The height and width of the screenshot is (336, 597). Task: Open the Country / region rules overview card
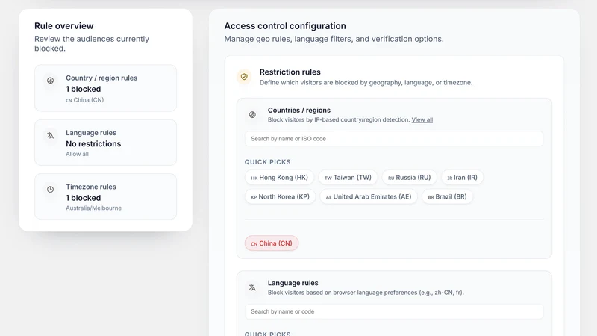[x=105, y=88]
